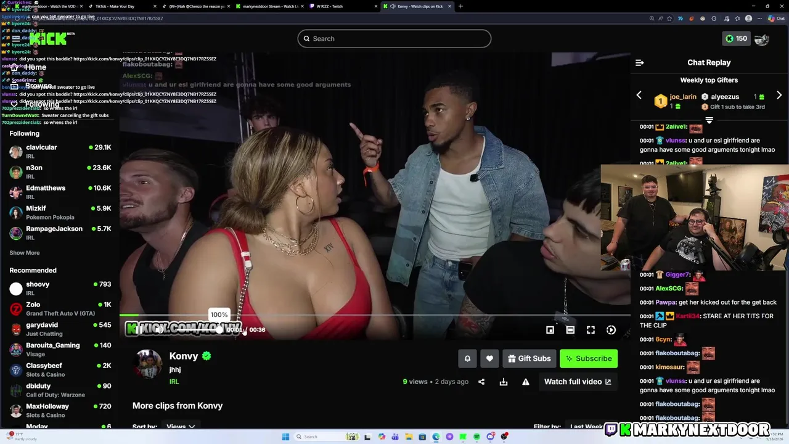Open Mizkif's channel in Following
The image size is (789, 444).
coord(60,212)
